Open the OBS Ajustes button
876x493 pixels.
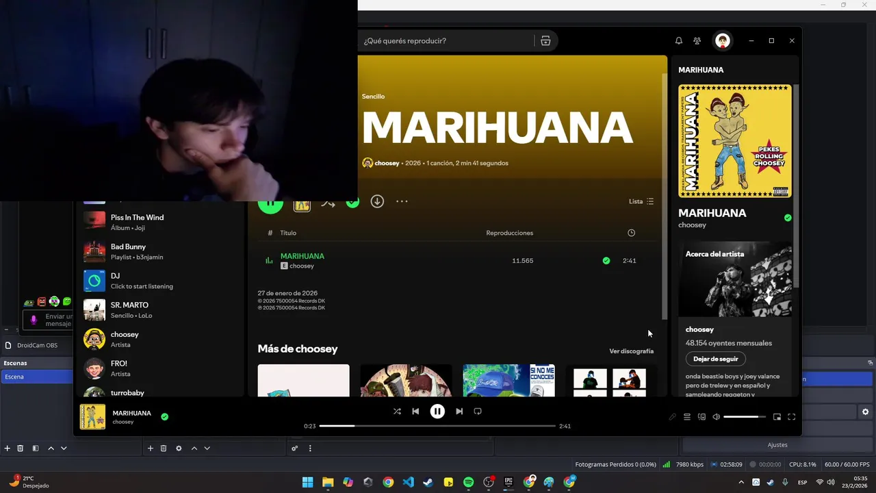pos(777,445)
